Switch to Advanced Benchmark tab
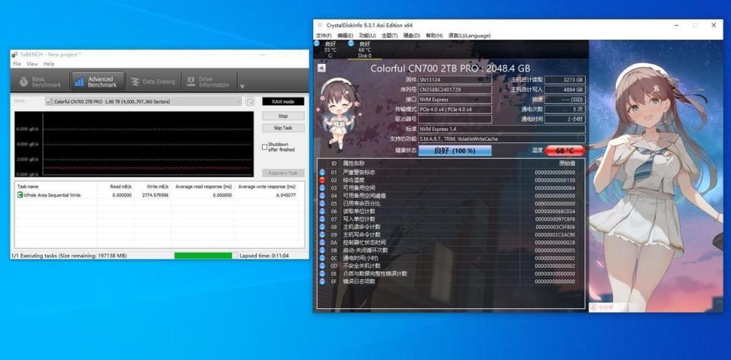Screen dimensions: 731x360 pyautogui.click(x=97, y=82)
